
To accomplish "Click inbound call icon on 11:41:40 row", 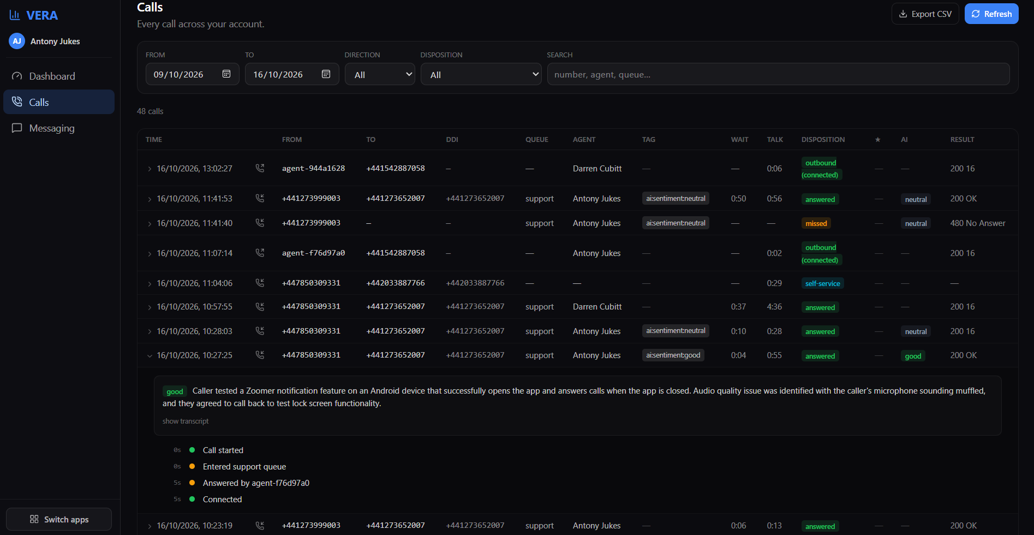I will pyautogui.click(x=260, y=223).
